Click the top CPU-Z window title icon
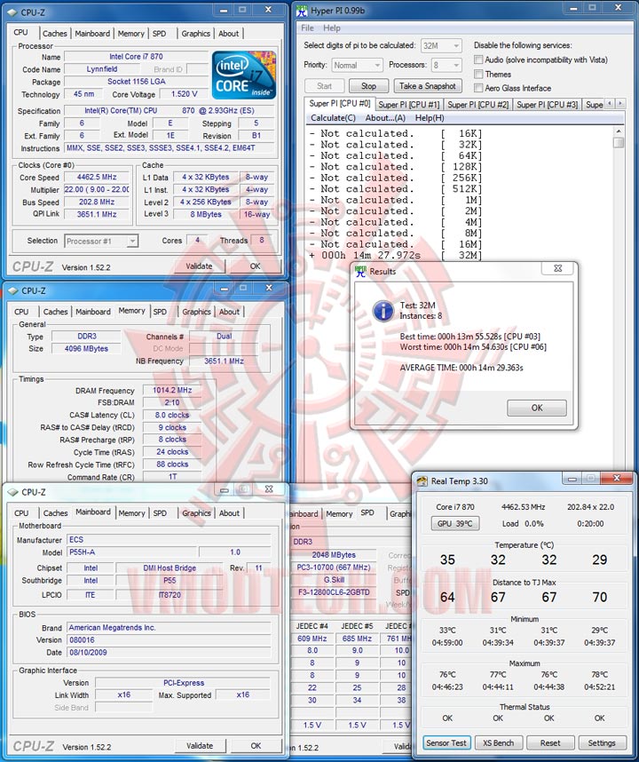This screenshot has height=762, width=639. (12, 12)
